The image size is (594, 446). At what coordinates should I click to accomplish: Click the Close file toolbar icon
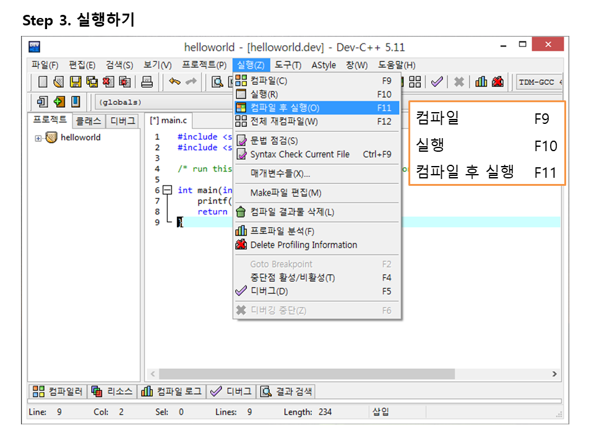pyautogui.click(x=108, y=82)
